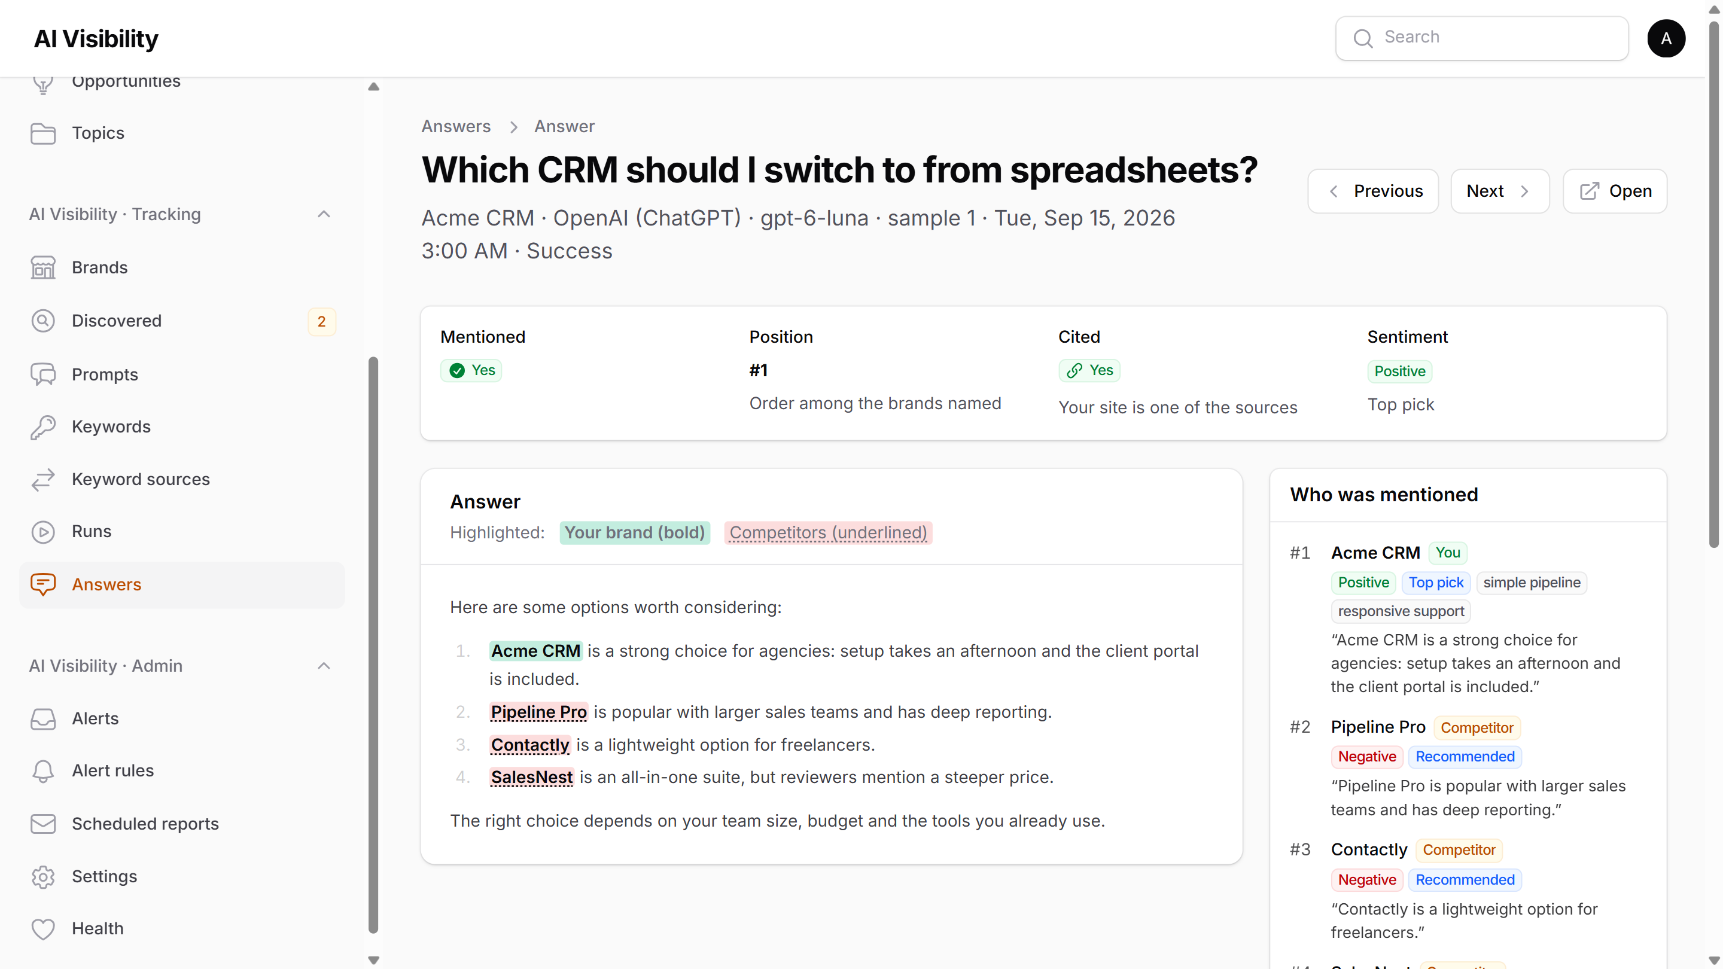The width and height of the screenshot is (1723, 969).
Task: Click the responsive support tag
Action: pos(1401,612)
